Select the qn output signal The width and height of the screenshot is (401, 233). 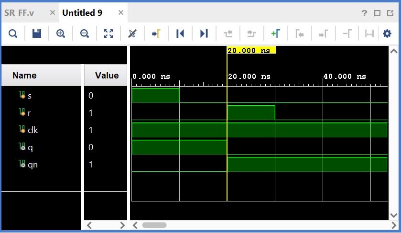pos(33,165)
